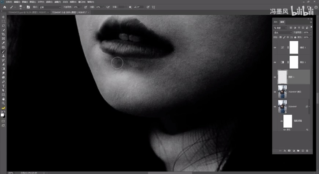Image resolution: width=319 pixels, height=174 pixels.
Task: Open the brush blend mode dropdown
Action: pos(50,7)
